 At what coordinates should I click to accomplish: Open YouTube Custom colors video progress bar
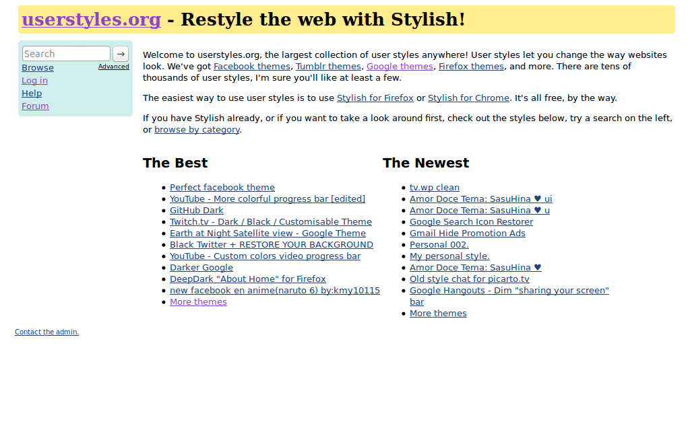(265, 256)
